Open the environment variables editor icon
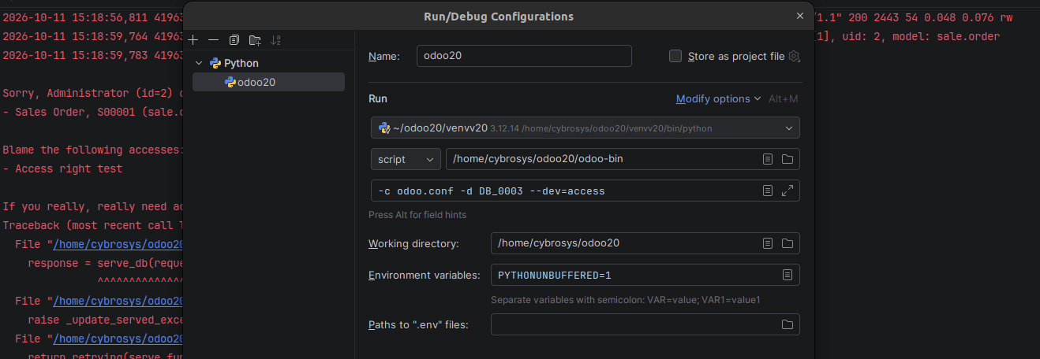1040x359 pixels. (787, 275)
